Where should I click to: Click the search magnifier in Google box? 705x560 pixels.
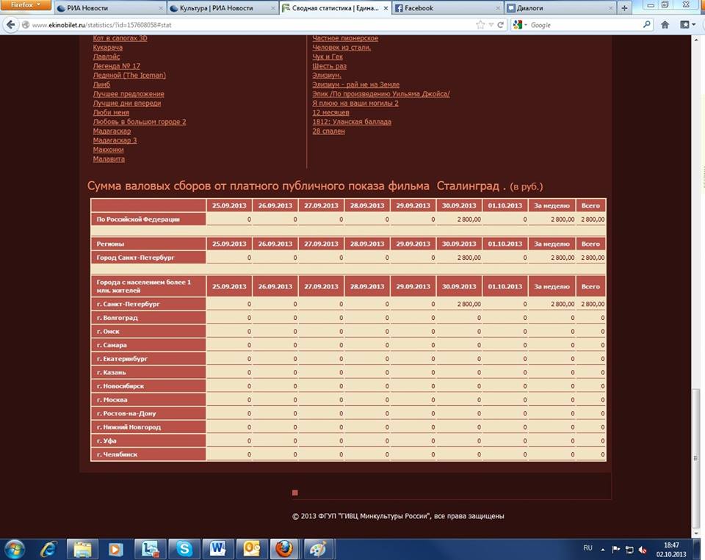click(646, 24)
